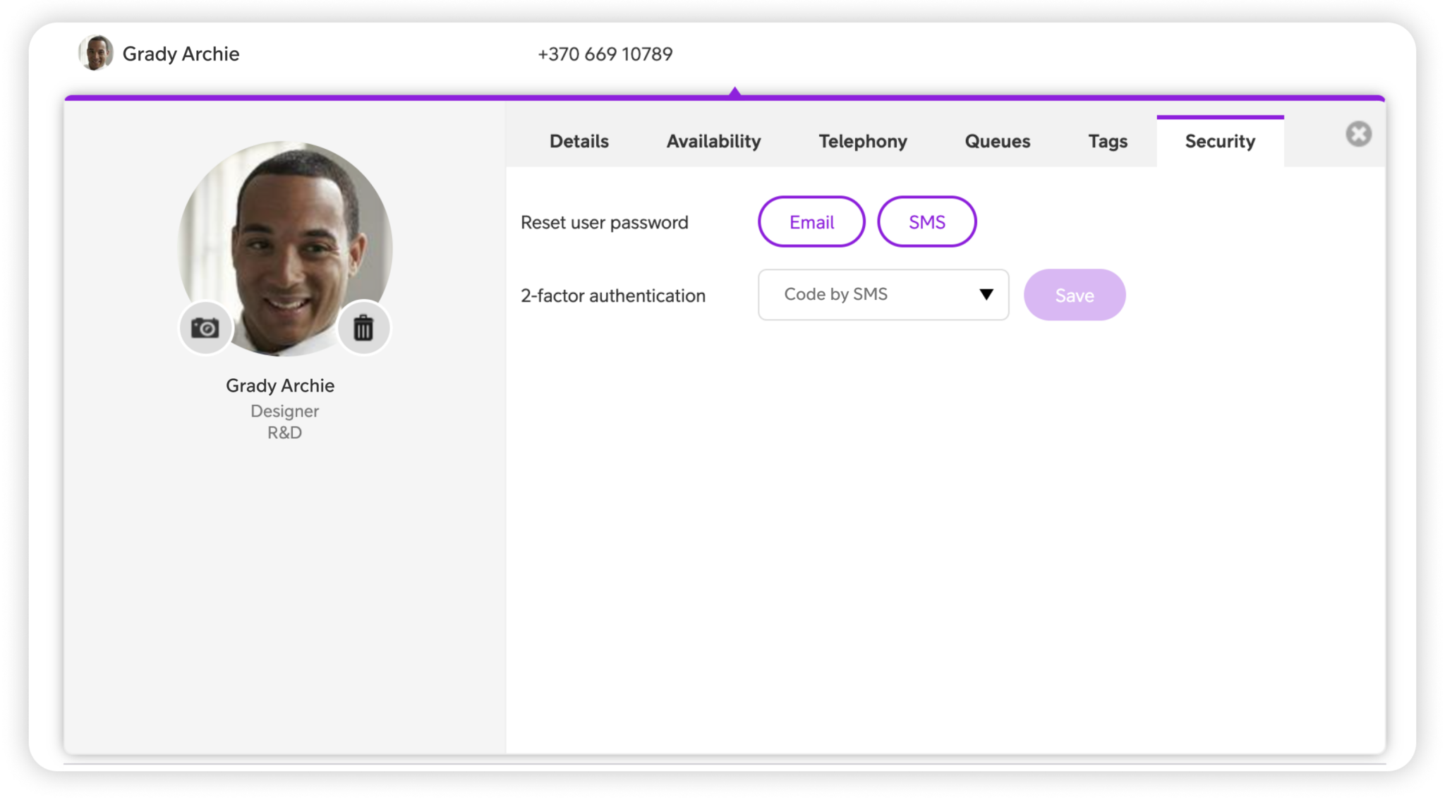Click the Designer R&D label under the photo
1445x800 pixels.
[x=284, y=421]
